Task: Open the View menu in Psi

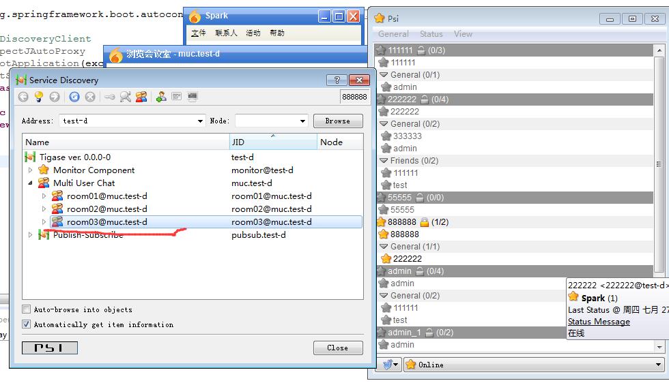Action: coord(463,34)
